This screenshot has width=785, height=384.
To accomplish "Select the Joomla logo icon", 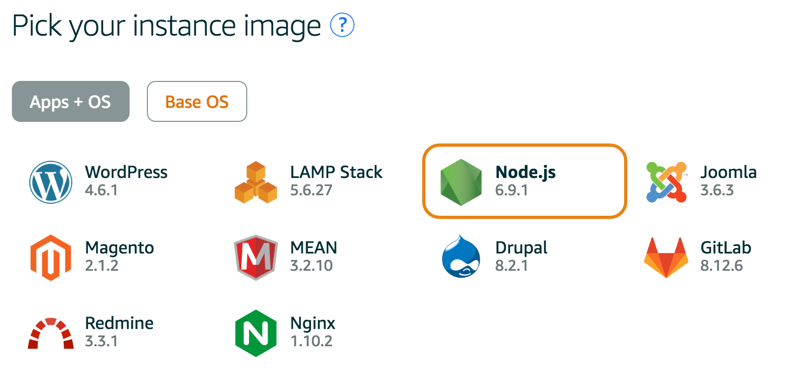I will (x=666, y=182).
